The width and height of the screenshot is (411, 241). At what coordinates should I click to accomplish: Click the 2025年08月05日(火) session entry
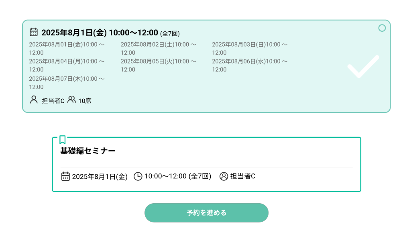tap(159, 65)
